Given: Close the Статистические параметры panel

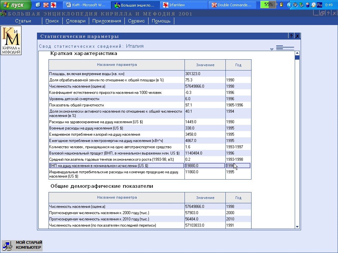Looking at the screenshot, I should tap(297, 36).
